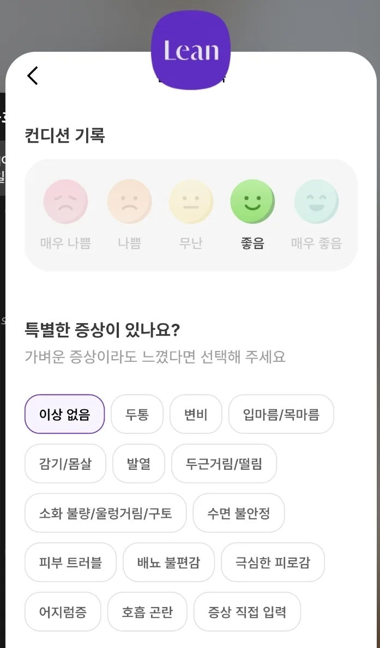
Task: Toggle the 변비 symptom chip
Action: pos(196,414)
